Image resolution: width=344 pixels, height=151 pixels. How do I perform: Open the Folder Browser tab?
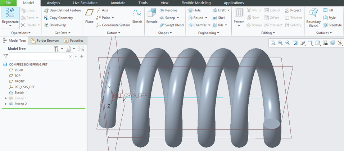tap(45, 41)
